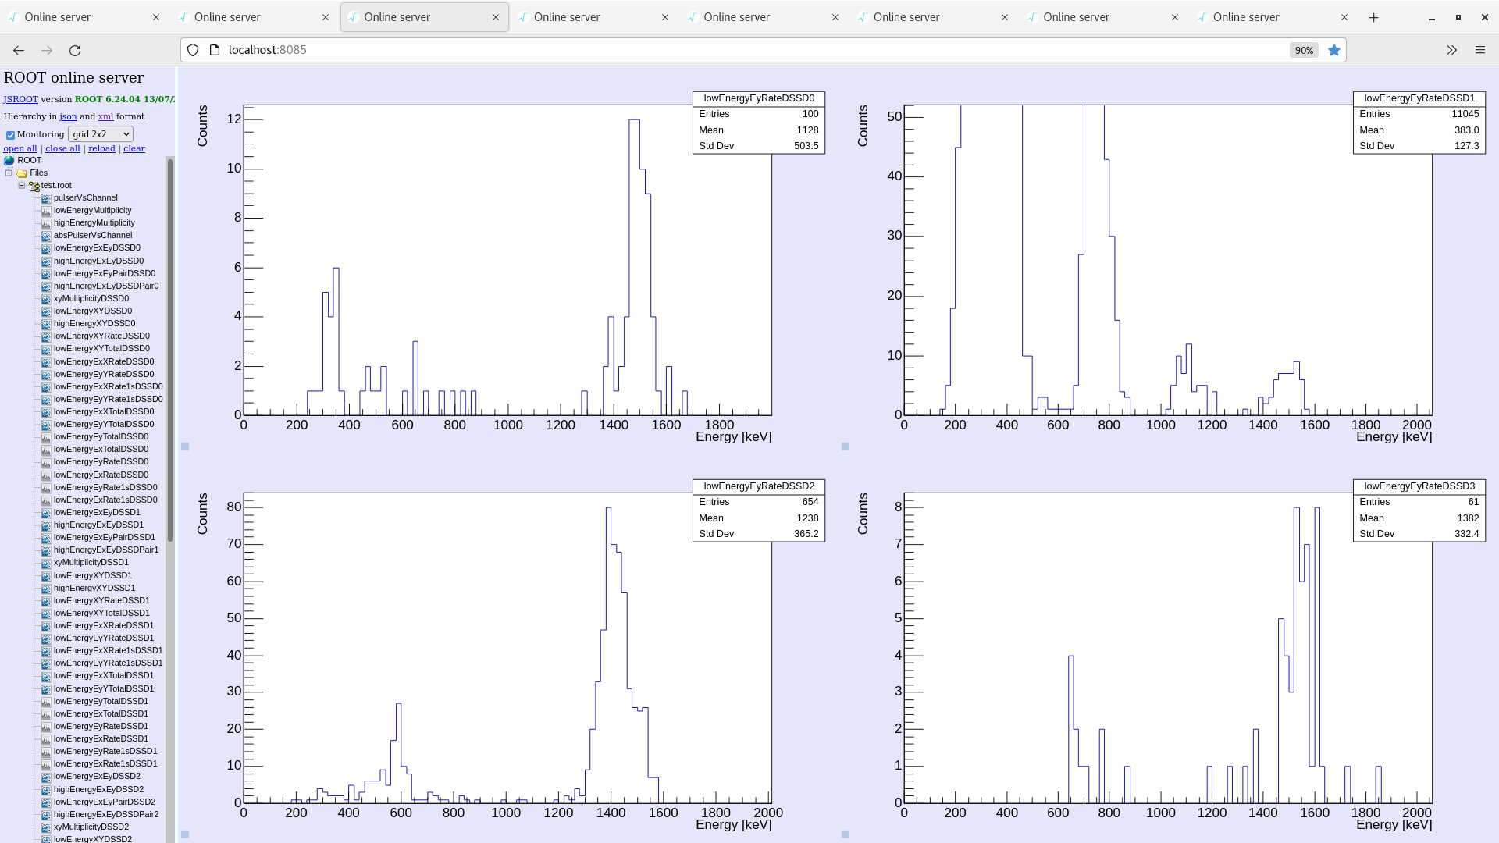Click the histogram icon beside lowEnergyMultiplicity
1499x843 pixels.
click(x=46, y=211)
